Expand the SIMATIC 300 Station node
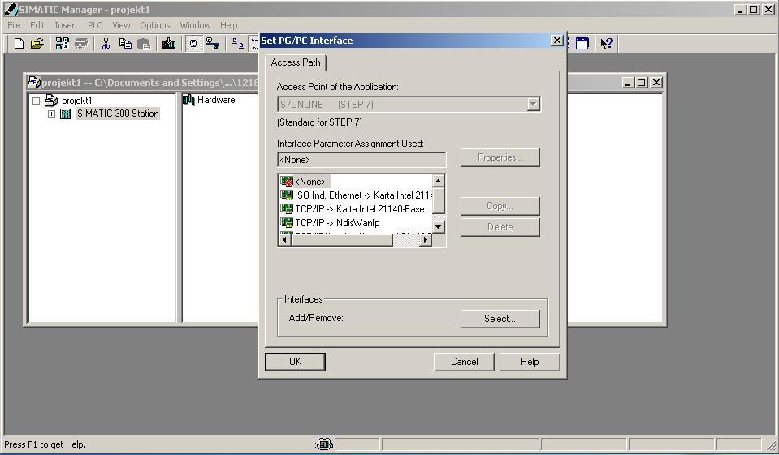The image size is (779, 455). 51,114
